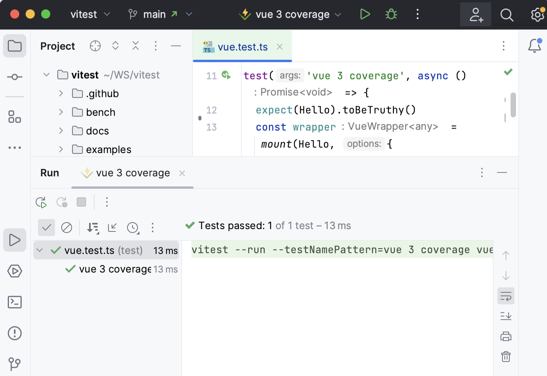This screenshot has height=376, width=547.
Task: Open editor tabs options menu
Action: click(504, 46)
